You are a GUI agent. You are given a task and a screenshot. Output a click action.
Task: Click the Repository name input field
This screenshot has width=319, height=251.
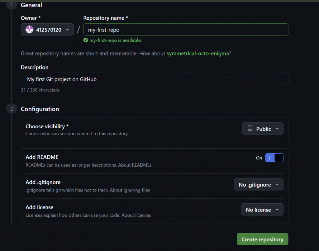[x=186, y=30]
